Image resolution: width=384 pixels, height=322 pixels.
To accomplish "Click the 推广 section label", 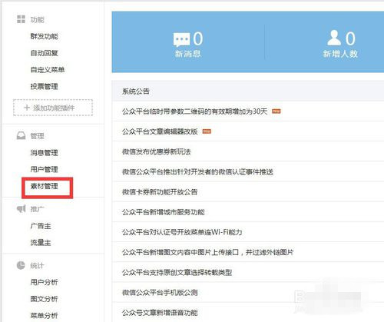I will click(37, 209).
